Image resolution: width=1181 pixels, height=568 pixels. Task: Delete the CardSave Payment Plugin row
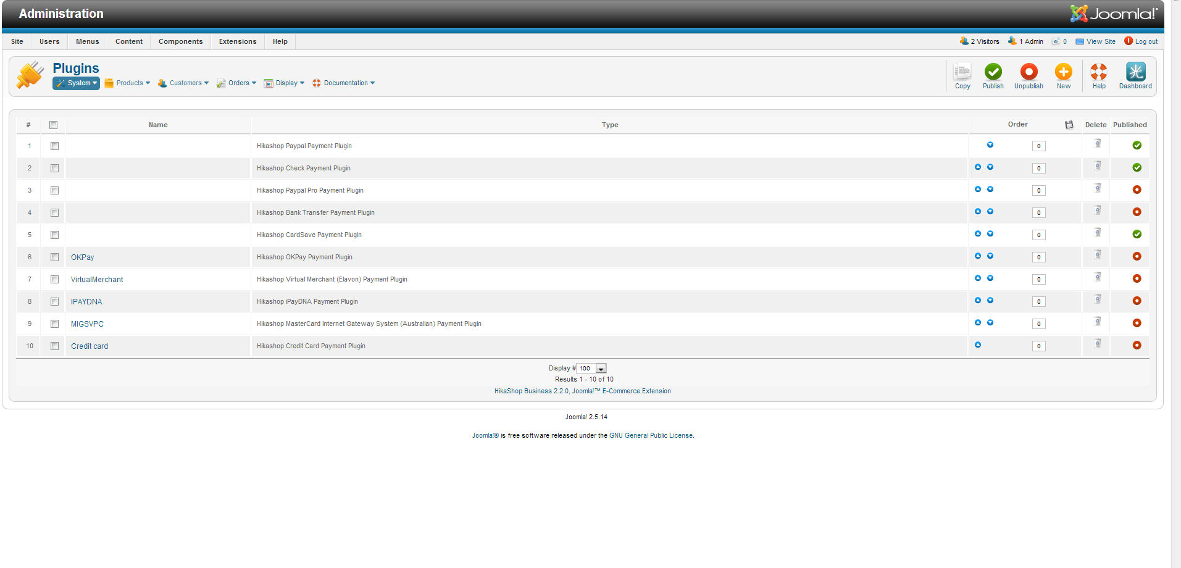coord(1097,233)
